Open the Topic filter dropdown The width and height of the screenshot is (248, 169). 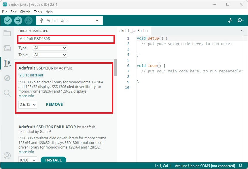(50, 55)
